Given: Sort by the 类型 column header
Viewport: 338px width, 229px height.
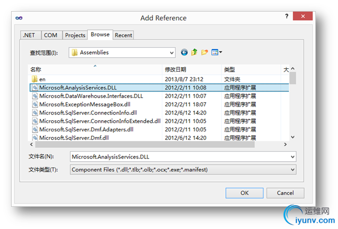Looking at the screenshot, I should (x=251, y=69).
